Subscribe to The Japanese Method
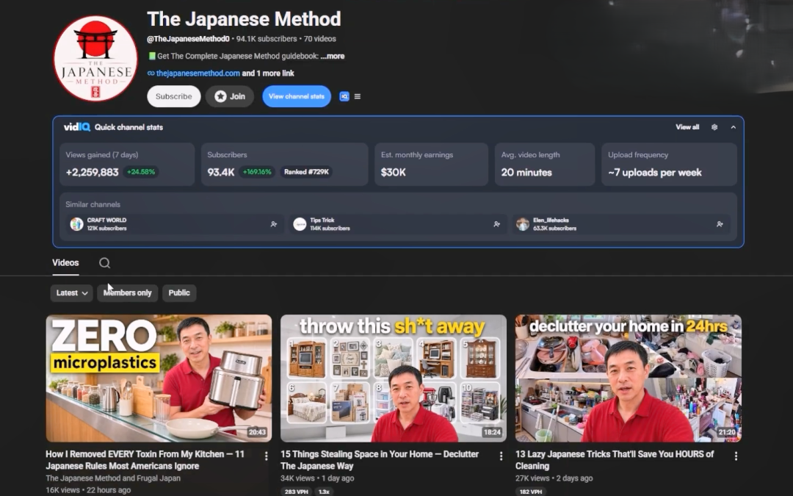 (x=173, y=96)
